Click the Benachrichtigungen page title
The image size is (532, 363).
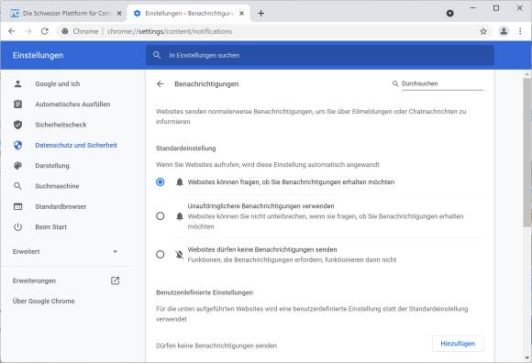[x=206, y=83]
